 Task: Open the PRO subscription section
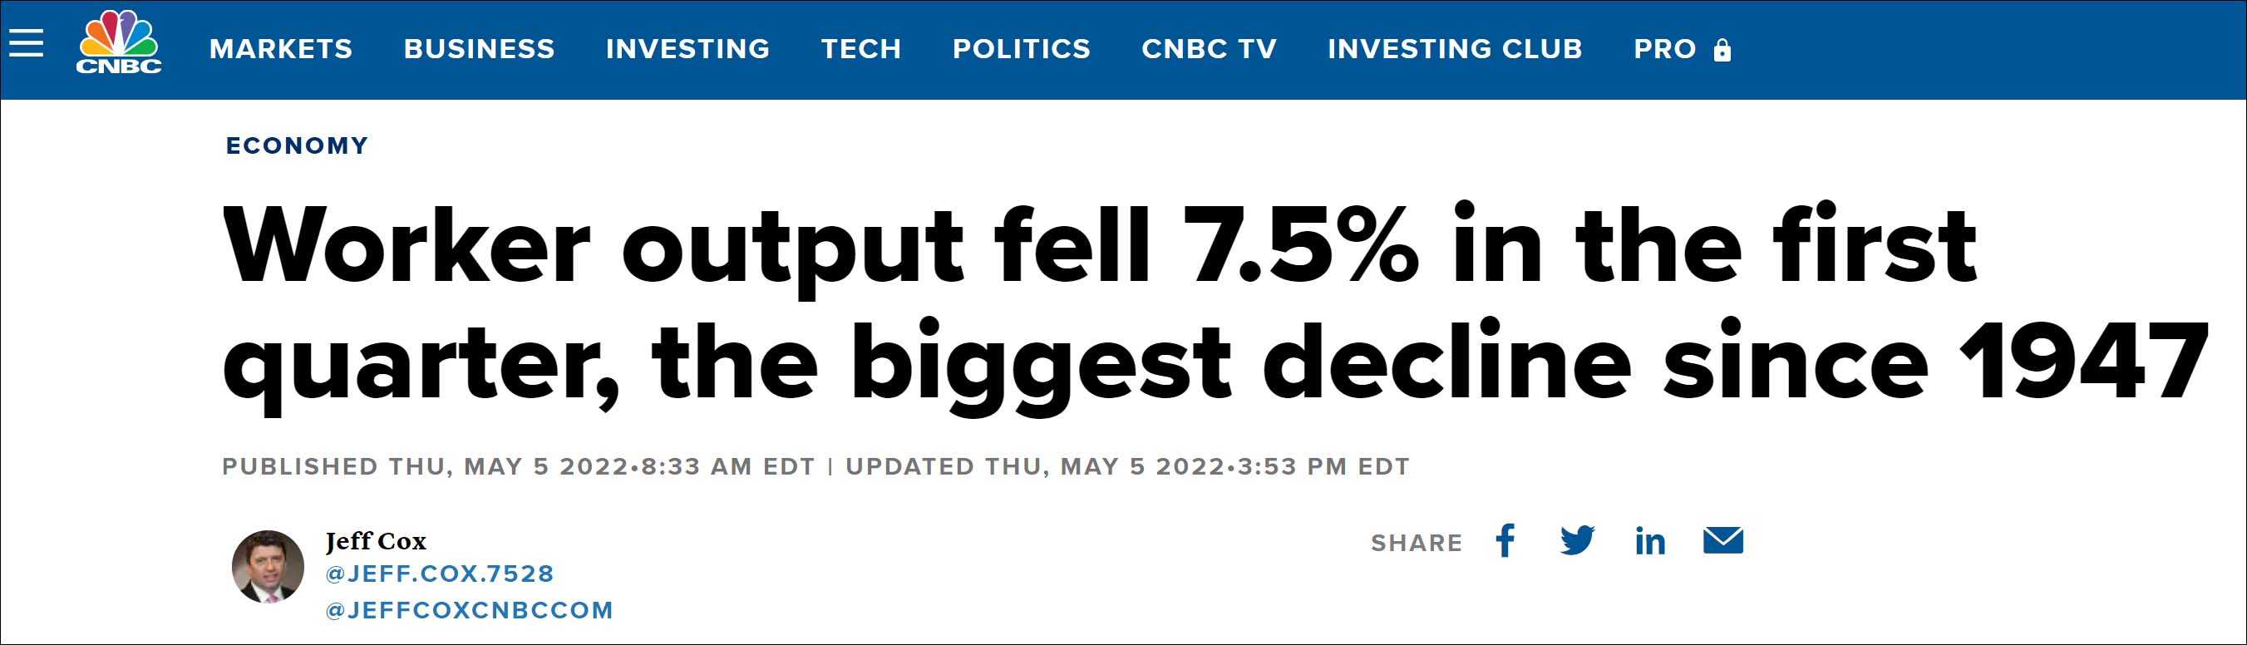click(x=1664, y=49)
